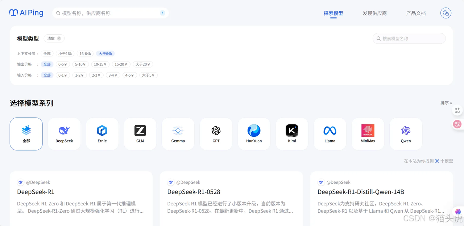The height and width of the screenshot is (226, 464).
Task: Click the brain assistant icon at bottom right
Action: click(x=458, y=212)
